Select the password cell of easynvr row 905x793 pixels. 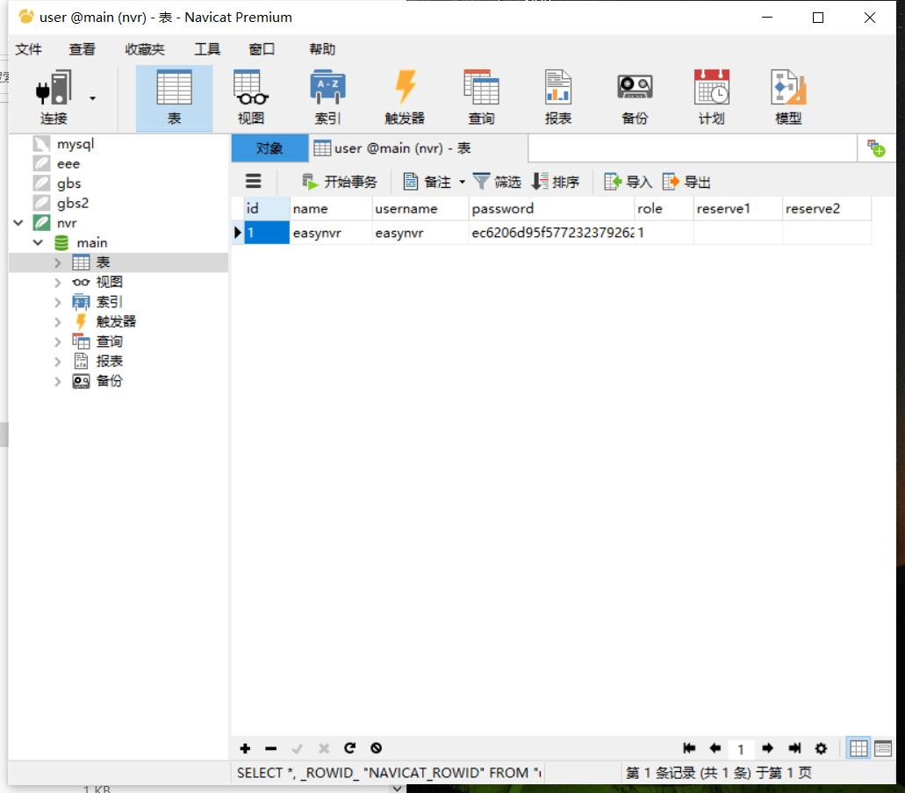(551, 233)
